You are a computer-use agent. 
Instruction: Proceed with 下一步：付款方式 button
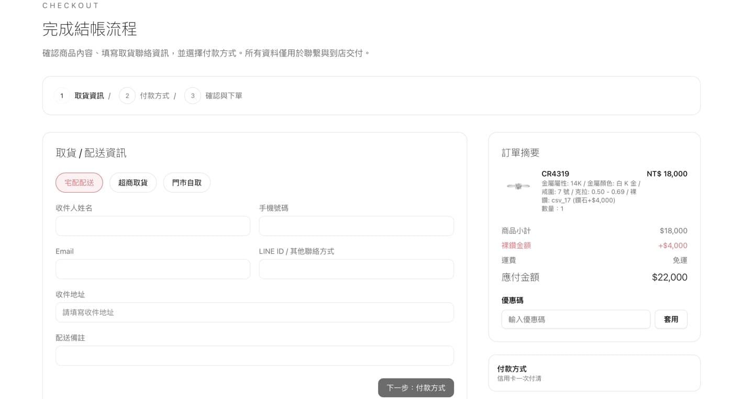[416, 388]
